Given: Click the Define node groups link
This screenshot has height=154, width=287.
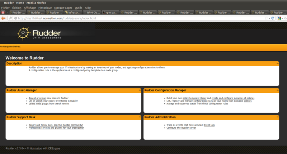Looking at the screenshot, I should click(x=38, y=104).
